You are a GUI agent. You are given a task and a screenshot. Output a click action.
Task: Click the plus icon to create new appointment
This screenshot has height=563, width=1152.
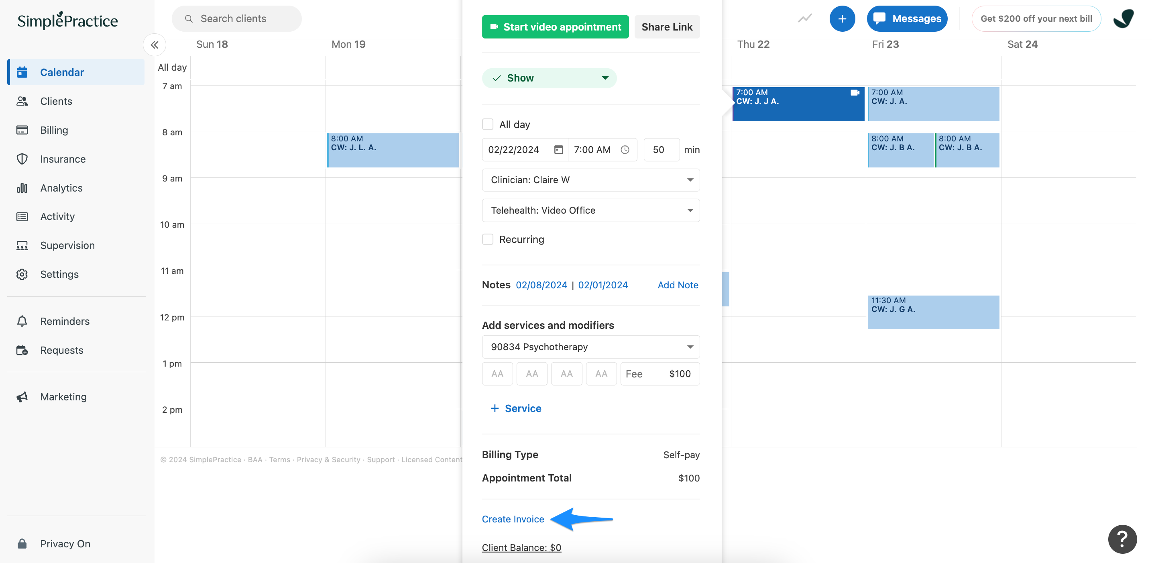pos(843,18)
